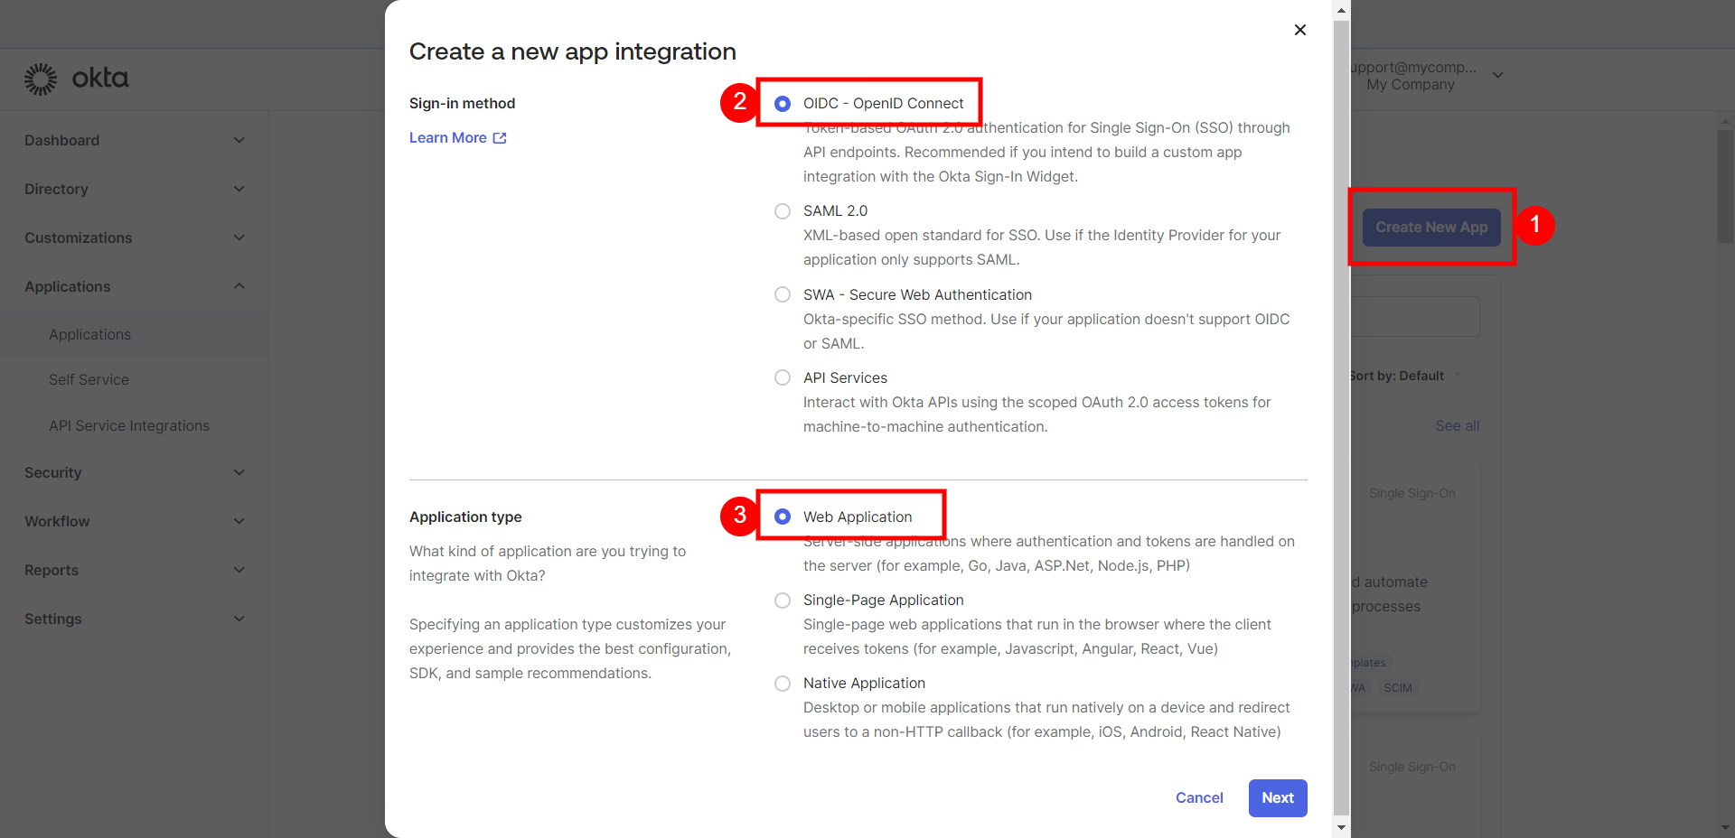The height and width of the screenshot is (838, 1735).
Task: Choose Native Application radio option
Action: coord(783,684)
